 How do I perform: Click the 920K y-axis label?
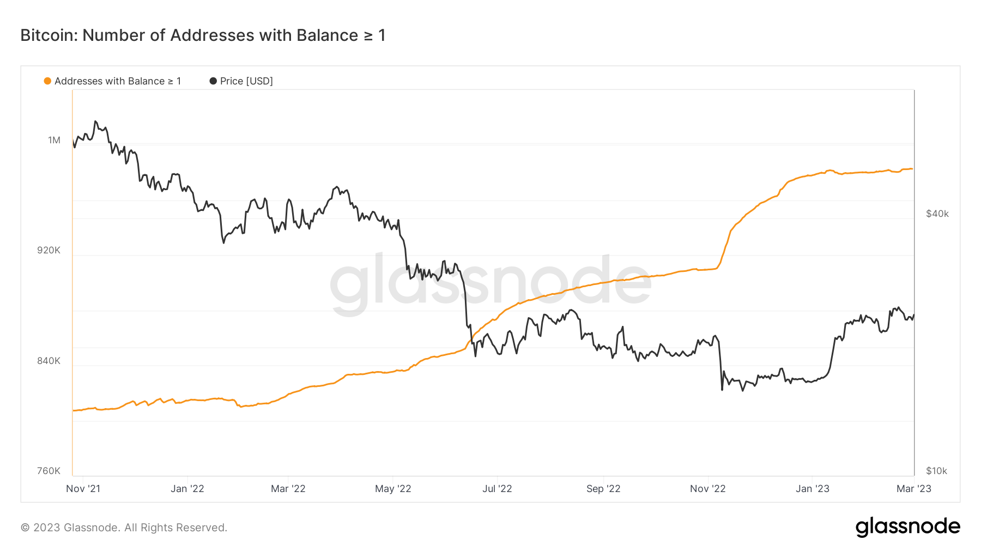pyautogui.click(x=49, y=251)
